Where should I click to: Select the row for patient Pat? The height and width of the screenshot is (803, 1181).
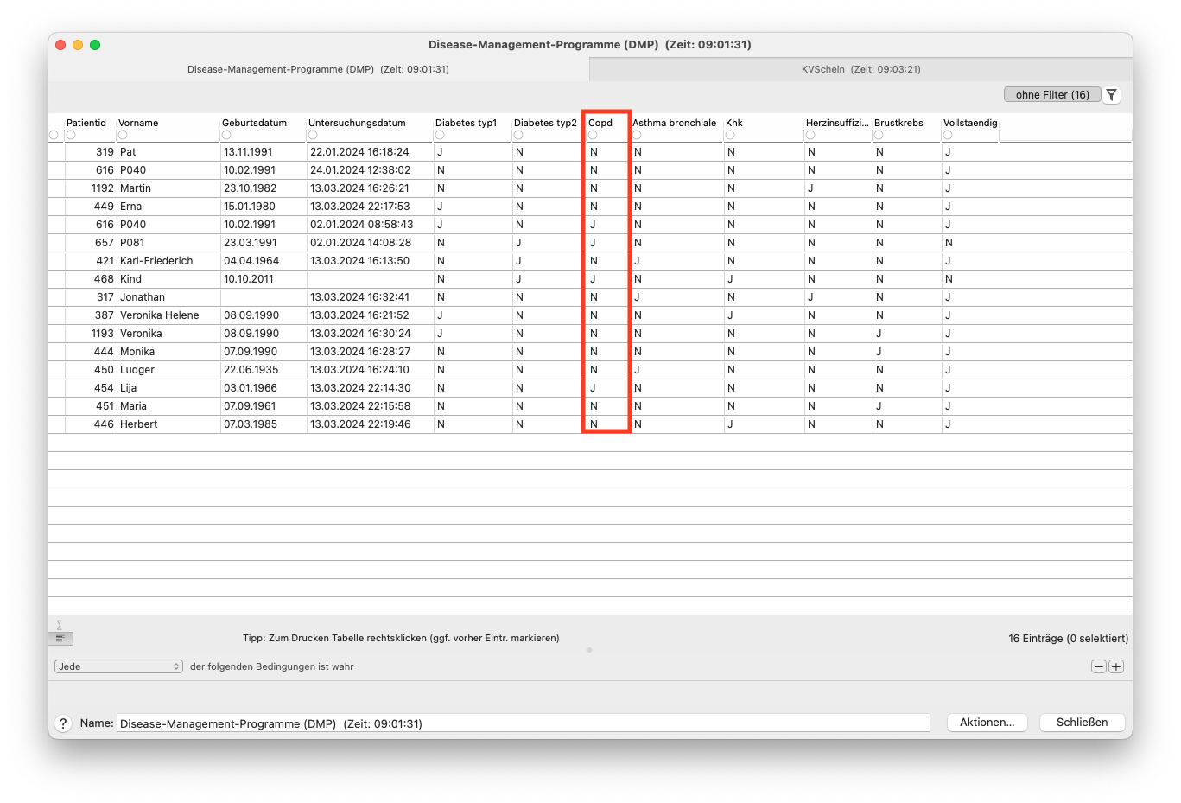click(x=590, y=152)
